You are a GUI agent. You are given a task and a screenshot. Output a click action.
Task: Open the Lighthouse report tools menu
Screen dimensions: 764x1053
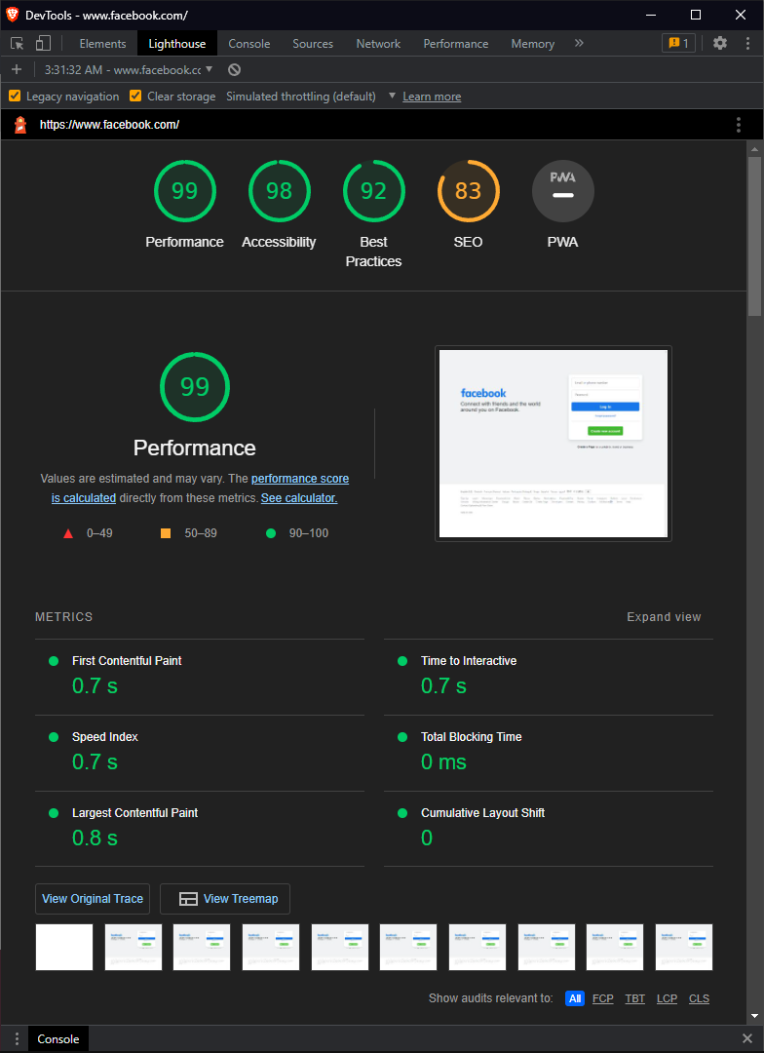pos(739,124)
